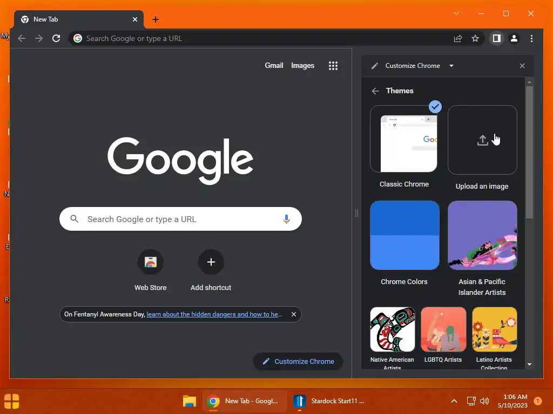This screenshot has width=553, height=414.
Task: Open the Customize Chrome panel dropdown
Action: tap(451, 66)
